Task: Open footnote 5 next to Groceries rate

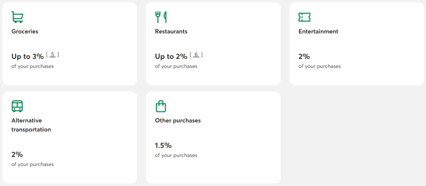Action: 52,54
